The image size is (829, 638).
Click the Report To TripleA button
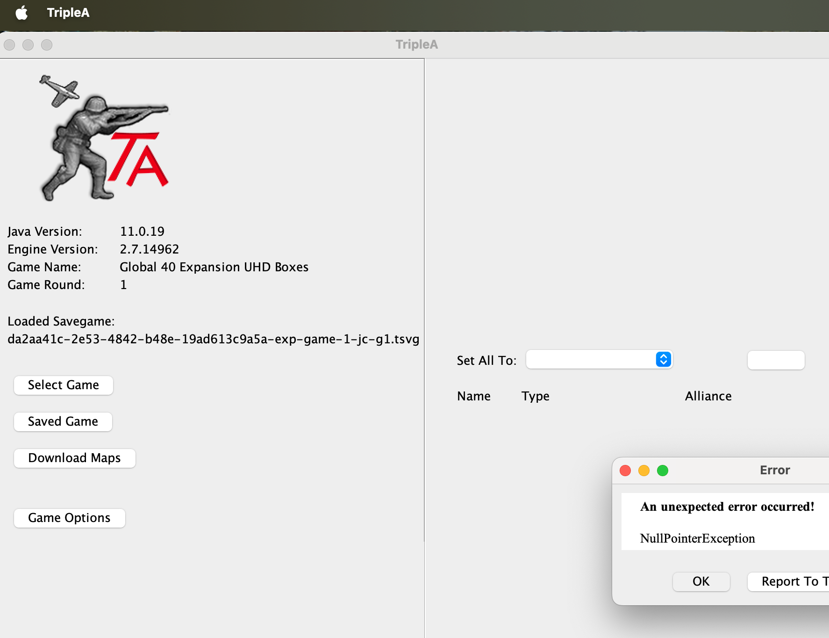point(791,581)
